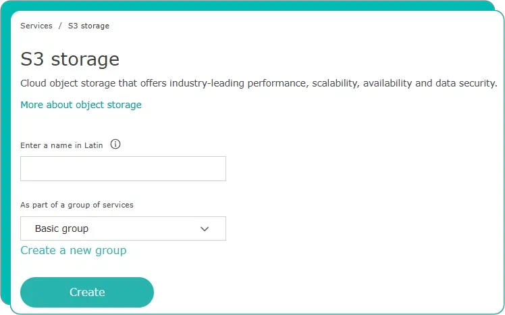The height and width of the screenshot is (315, 505).
Task: Click the word 'group' in the Create a new group link
Action: 111,250
